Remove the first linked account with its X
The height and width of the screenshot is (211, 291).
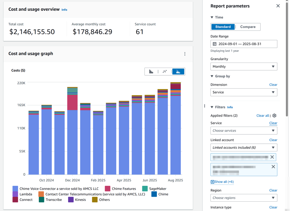(x=272, y=157)
